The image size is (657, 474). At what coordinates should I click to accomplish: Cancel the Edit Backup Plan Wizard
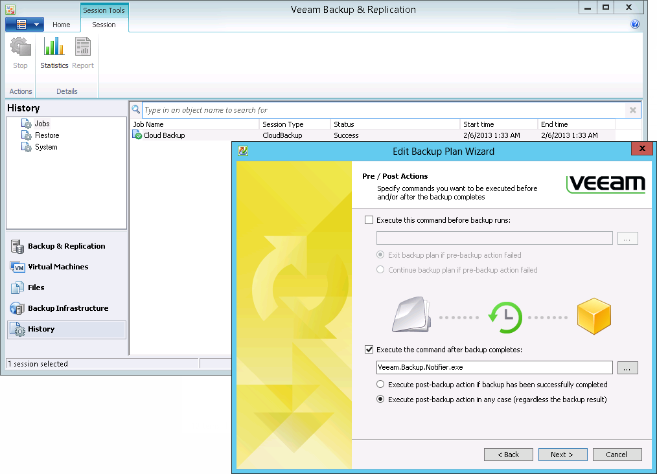coord(617,455)
